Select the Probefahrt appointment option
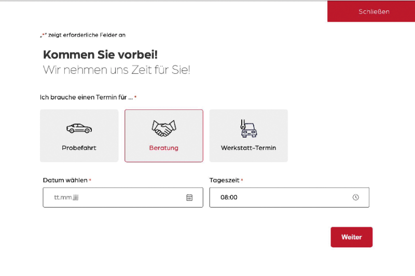 click(x=79, y=136)
